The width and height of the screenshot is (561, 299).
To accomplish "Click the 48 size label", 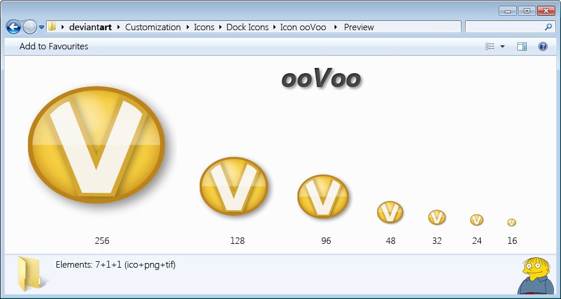I will pyautogui.click(x=390, y=241).
